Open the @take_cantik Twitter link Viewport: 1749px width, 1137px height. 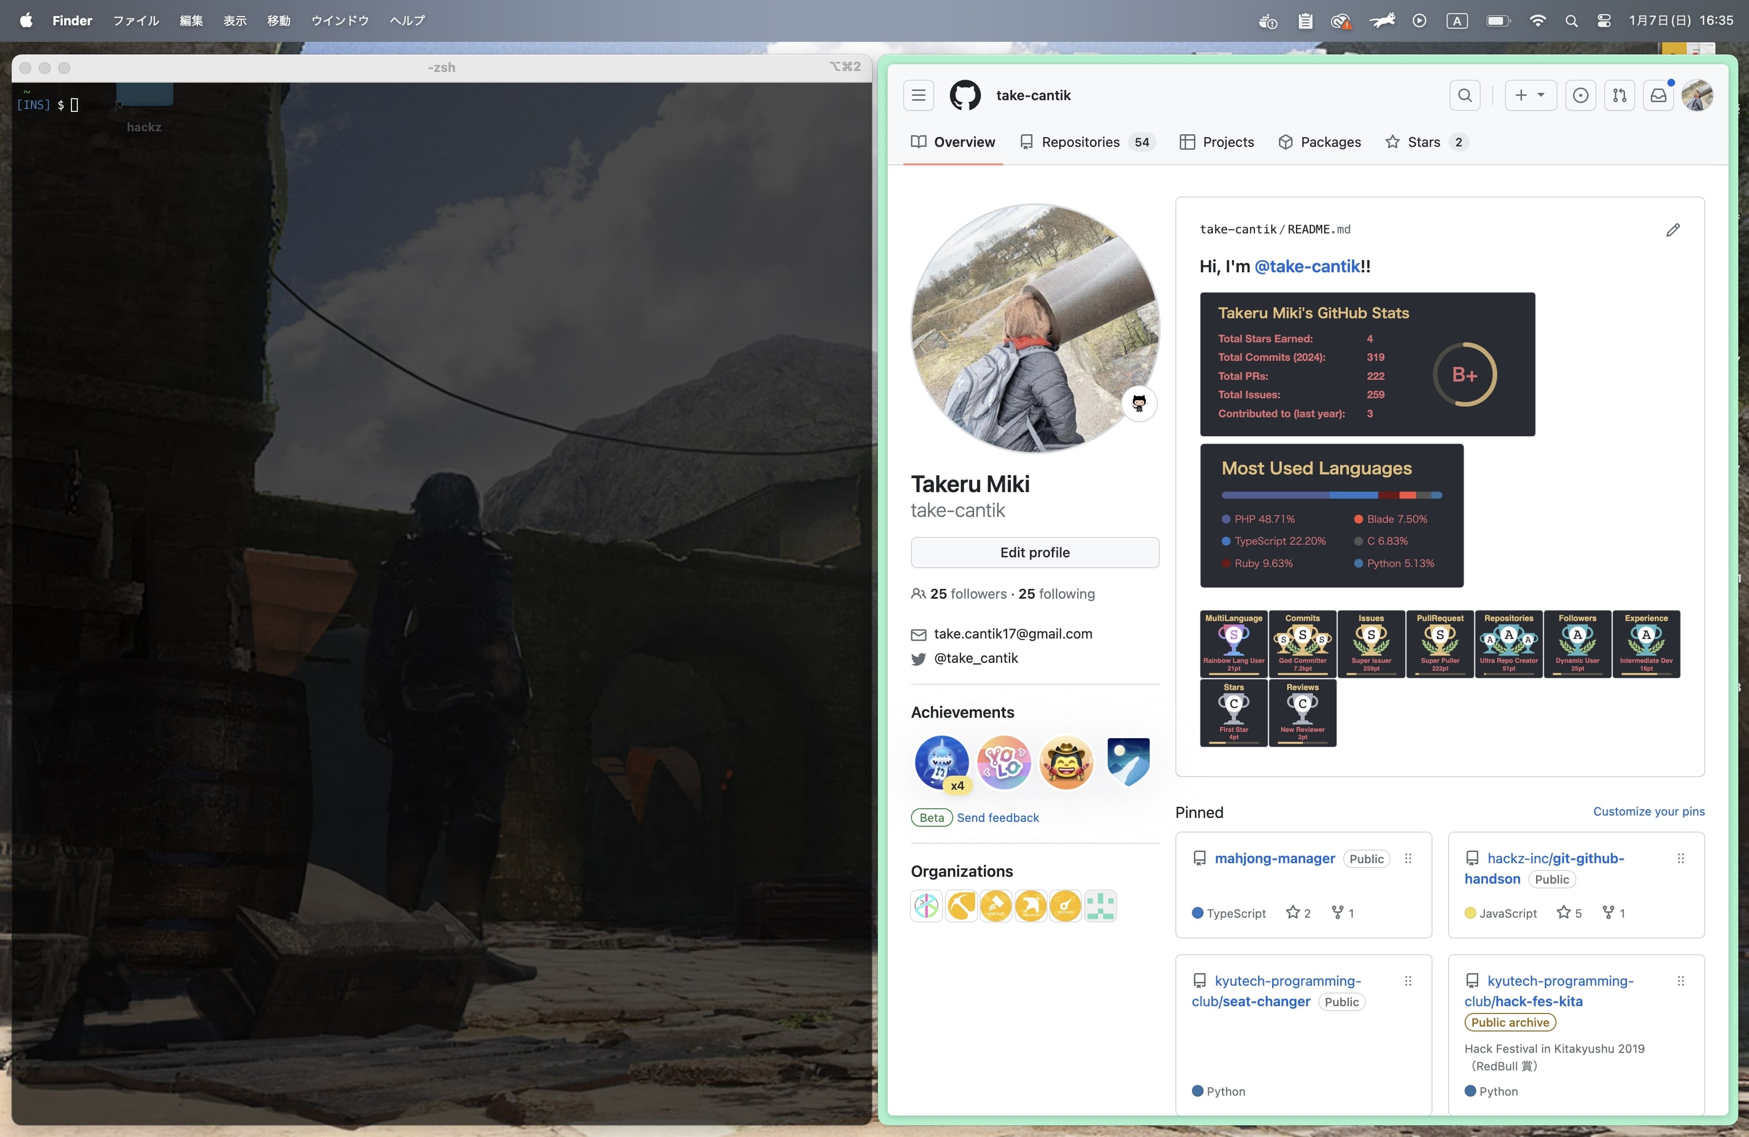975,658
